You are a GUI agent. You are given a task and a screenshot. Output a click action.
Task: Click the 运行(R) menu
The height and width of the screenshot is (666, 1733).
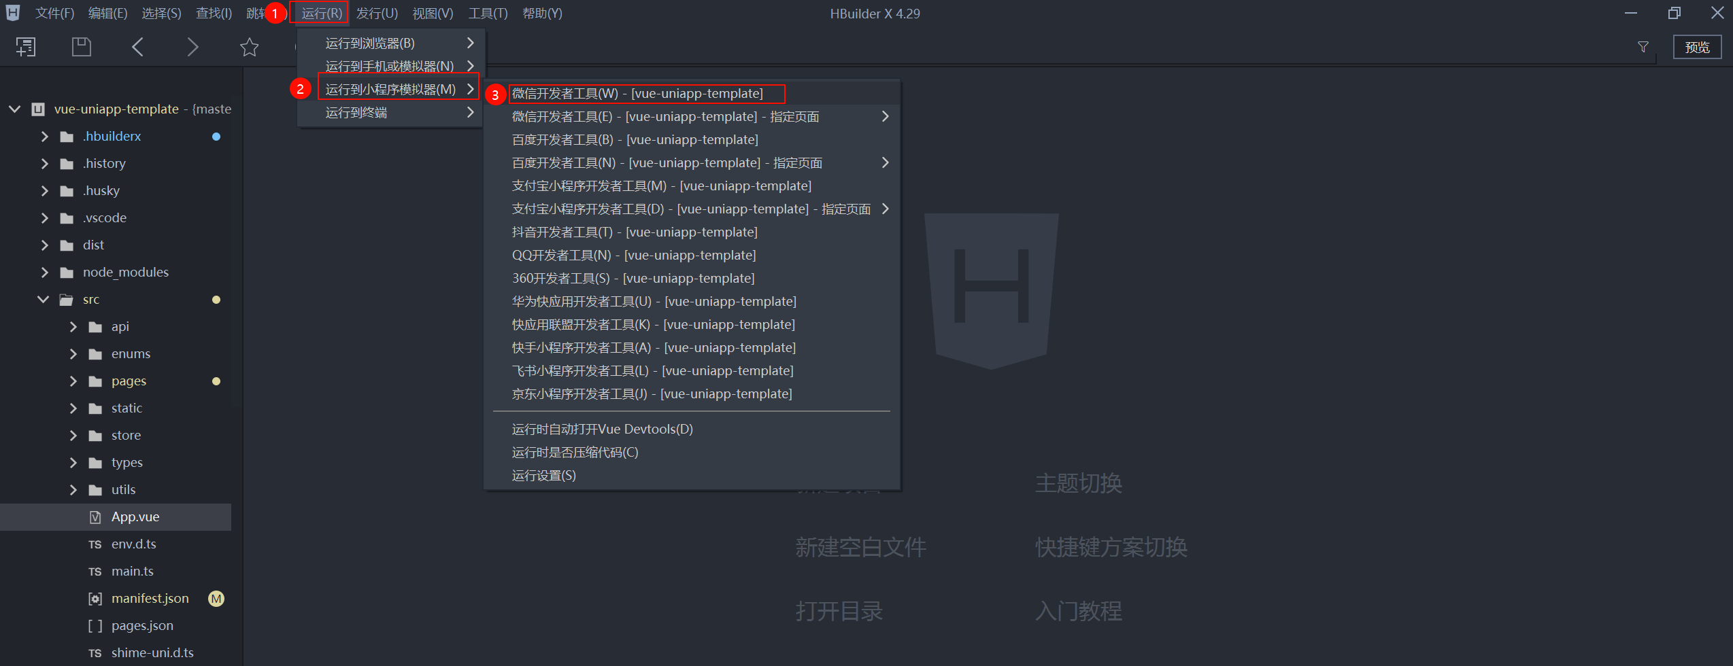tap(322, 14)
